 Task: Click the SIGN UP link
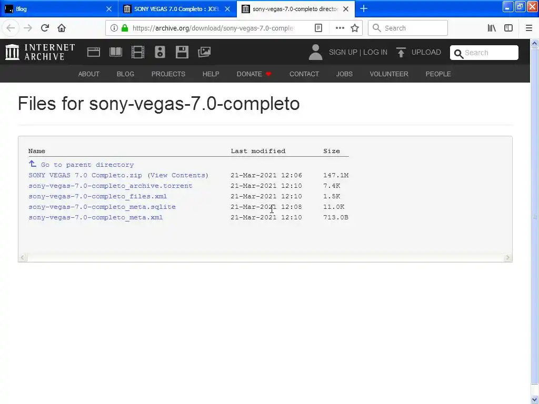(x=343, y=52)
